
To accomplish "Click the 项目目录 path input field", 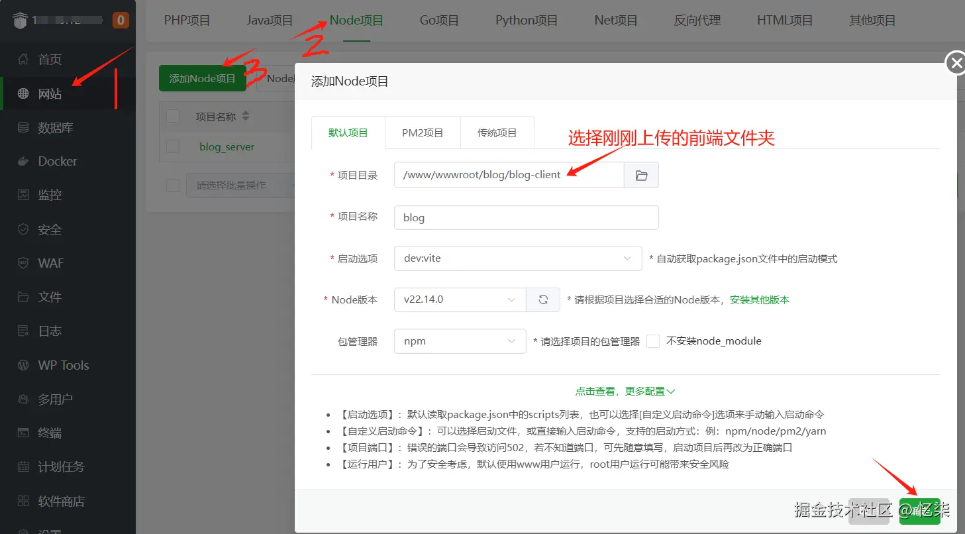I will [509, 176].
